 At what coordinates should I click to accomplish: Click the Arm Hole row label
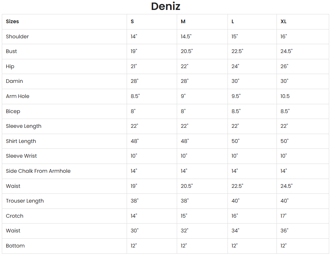tap(18, 96)
